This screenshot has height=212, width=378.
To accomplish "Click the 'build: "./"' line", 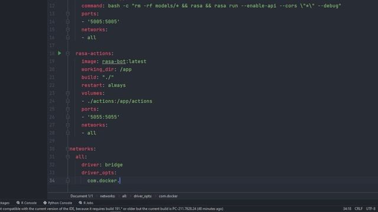I will 97,77.
